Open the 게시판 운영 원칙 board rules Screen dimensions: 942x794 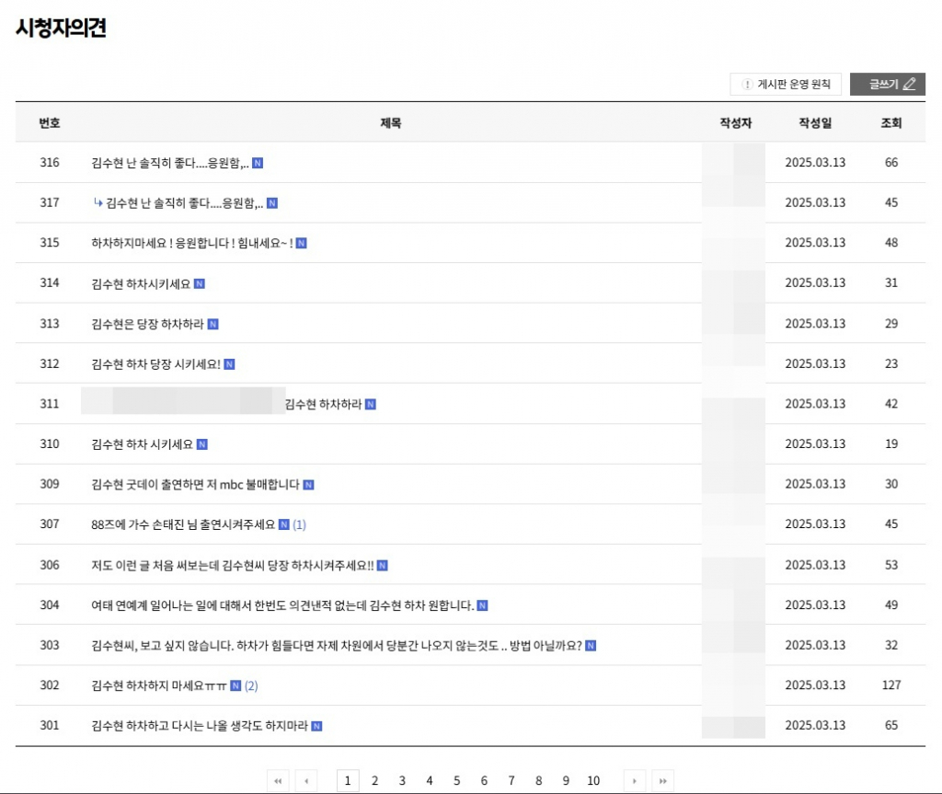(786, 85)
